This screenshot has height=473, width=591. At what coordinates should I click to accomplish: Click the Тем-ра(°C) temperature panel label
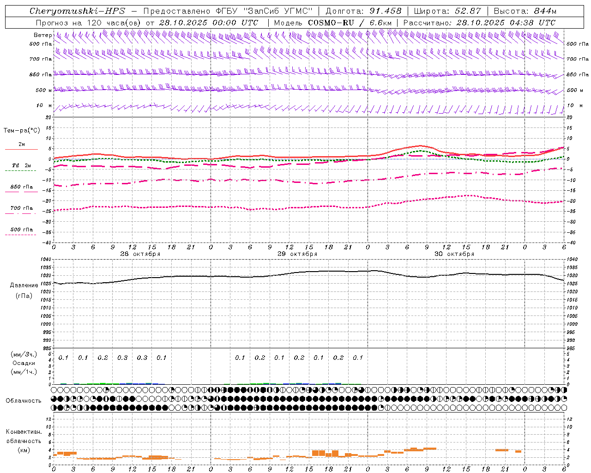click(22, 131)
